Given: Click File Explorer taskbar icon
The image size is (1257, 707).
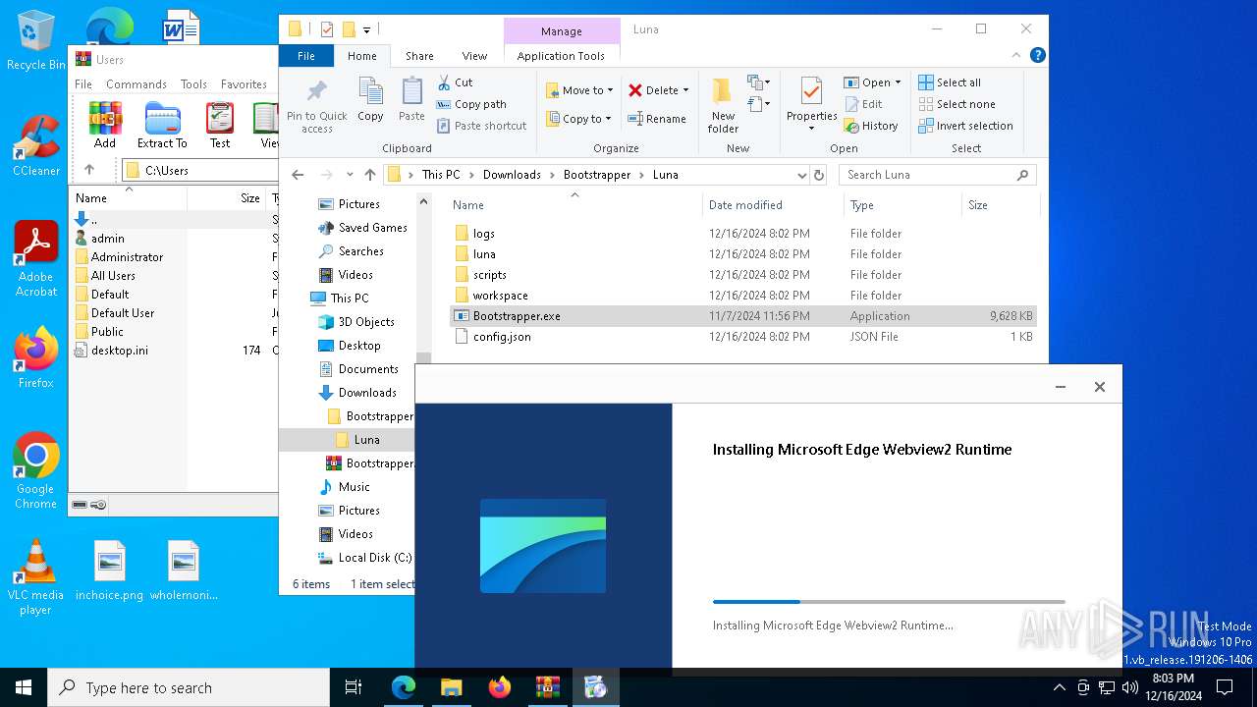Looking at the screenshot, I should (x=451, y=687).
